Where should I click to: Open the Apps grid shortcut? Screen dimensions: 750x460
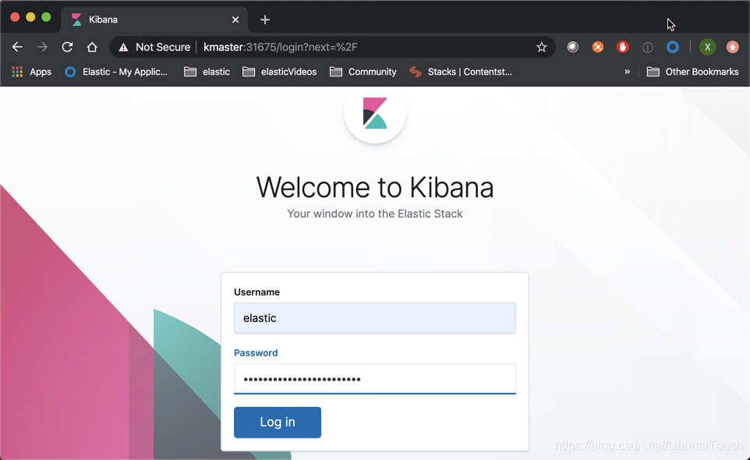tap(31, 72)
